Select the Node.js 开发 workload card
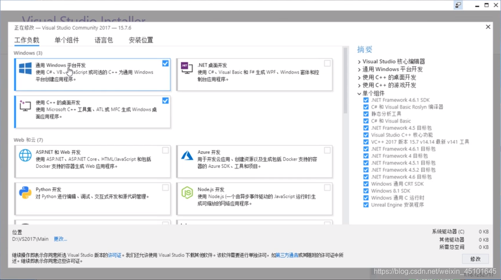 point(254,198)
